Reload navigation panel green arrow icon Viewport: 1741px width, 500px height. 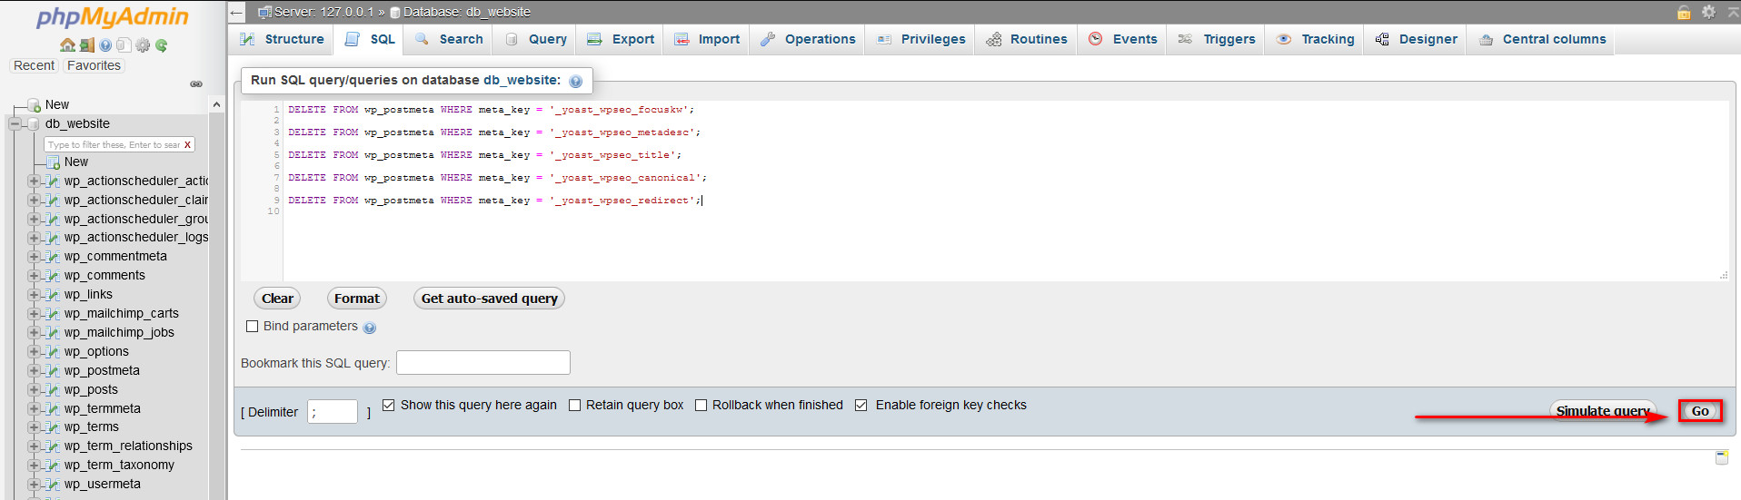161,45
